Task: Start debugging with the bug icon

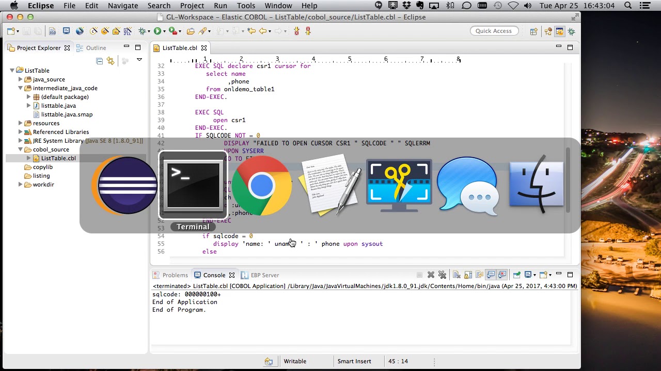Action: pos(142,31)
